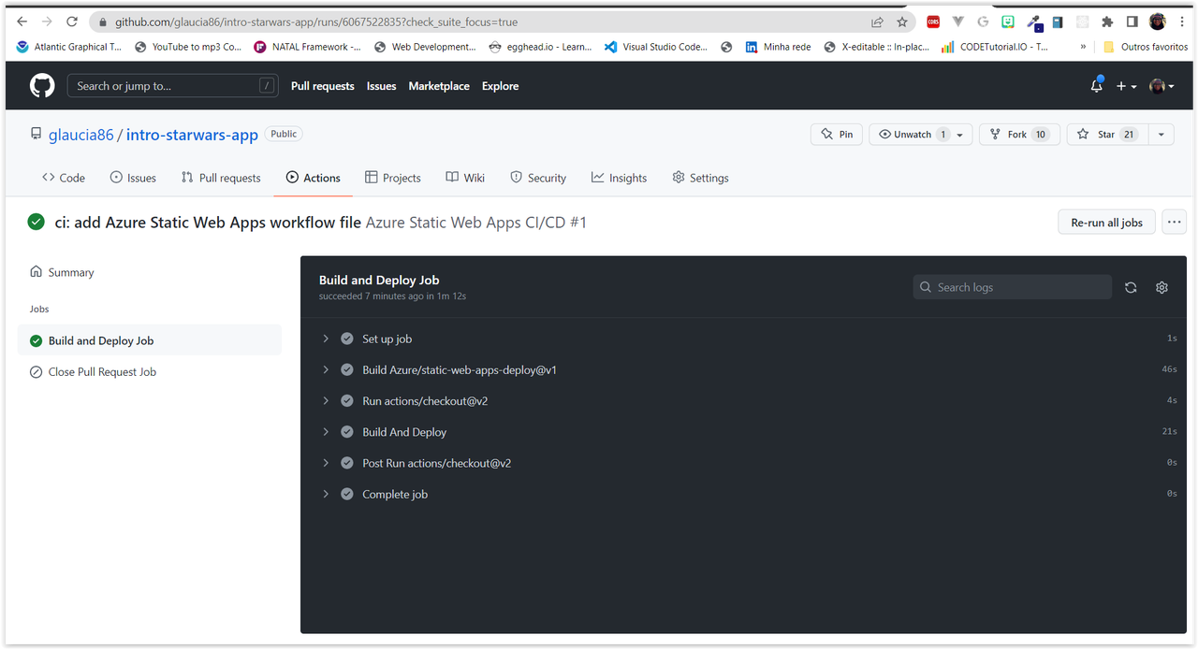This screenshot has height=649, width=1198.
Task: Click the Azure Static Web Apps CI/CD #1 title
Action: 475,223
